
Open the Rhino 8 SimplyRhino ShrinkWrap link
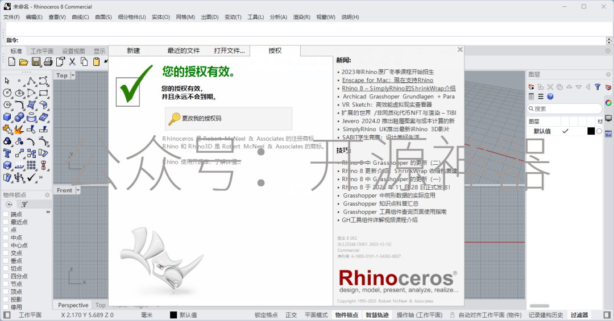399,88
